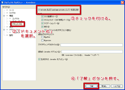Select ライブラリ in the category tree
Viewport: 125px width, 90px height.
pos(12,13)
